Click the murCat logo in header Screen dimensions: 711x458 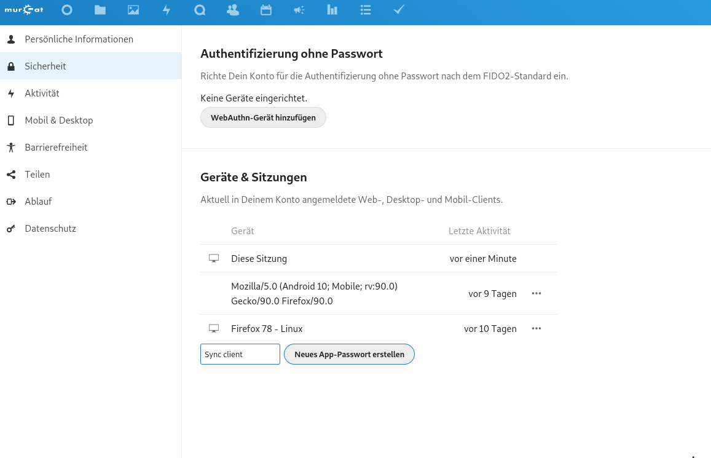(x=24, y=10)
